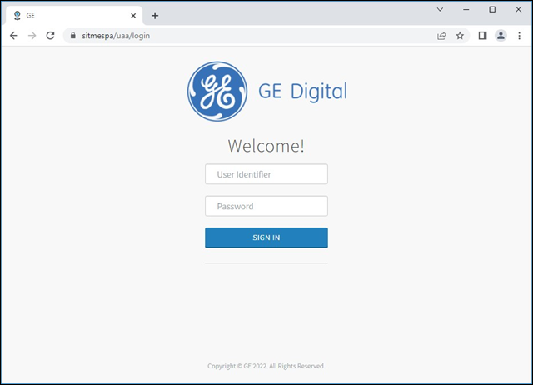This screenshot has width=533, height=385.
Task: Click the browser back arrow
Action: [x=14, y=36]
